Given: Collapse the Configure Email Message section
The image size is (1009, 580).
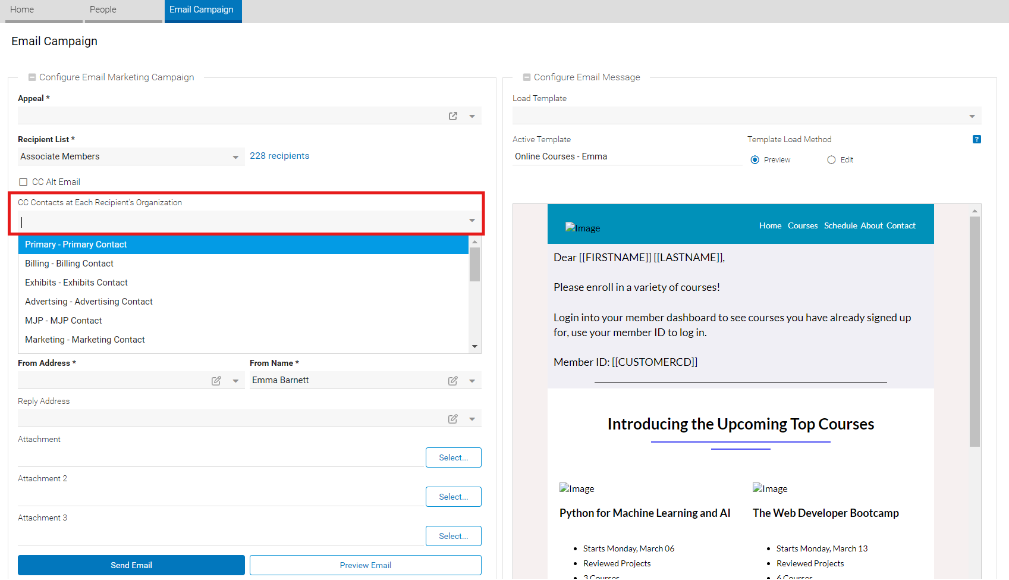Looking at the screenshot, I should 527,77.
